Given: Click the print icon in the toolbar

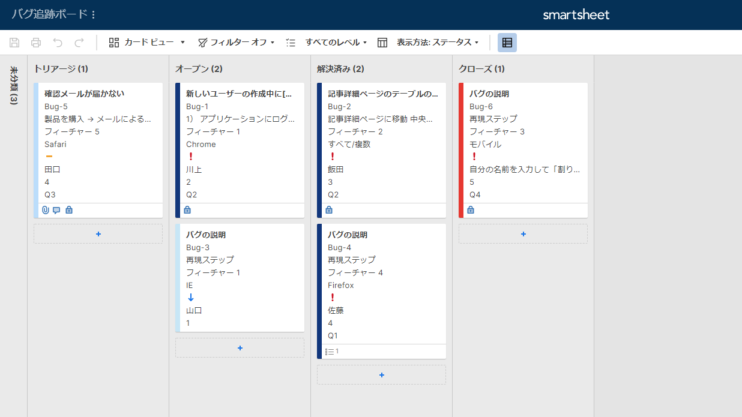Looking at the screenshot, I should coord(35,42).
